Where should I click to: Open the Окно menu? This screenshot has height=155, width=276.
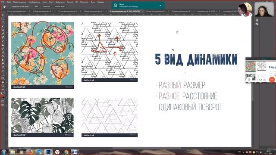click(x=93, y=2)
